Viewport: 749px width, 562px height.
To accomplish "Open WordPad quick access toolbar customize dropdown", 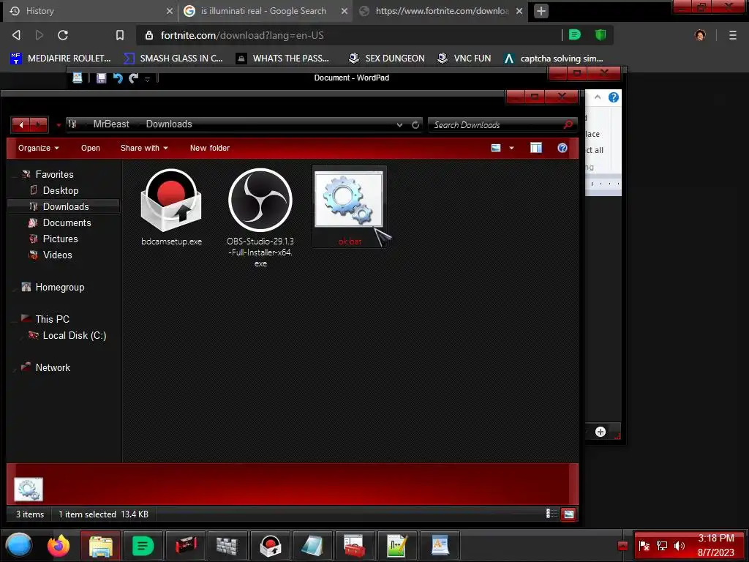I will click(x=147, y=79).
